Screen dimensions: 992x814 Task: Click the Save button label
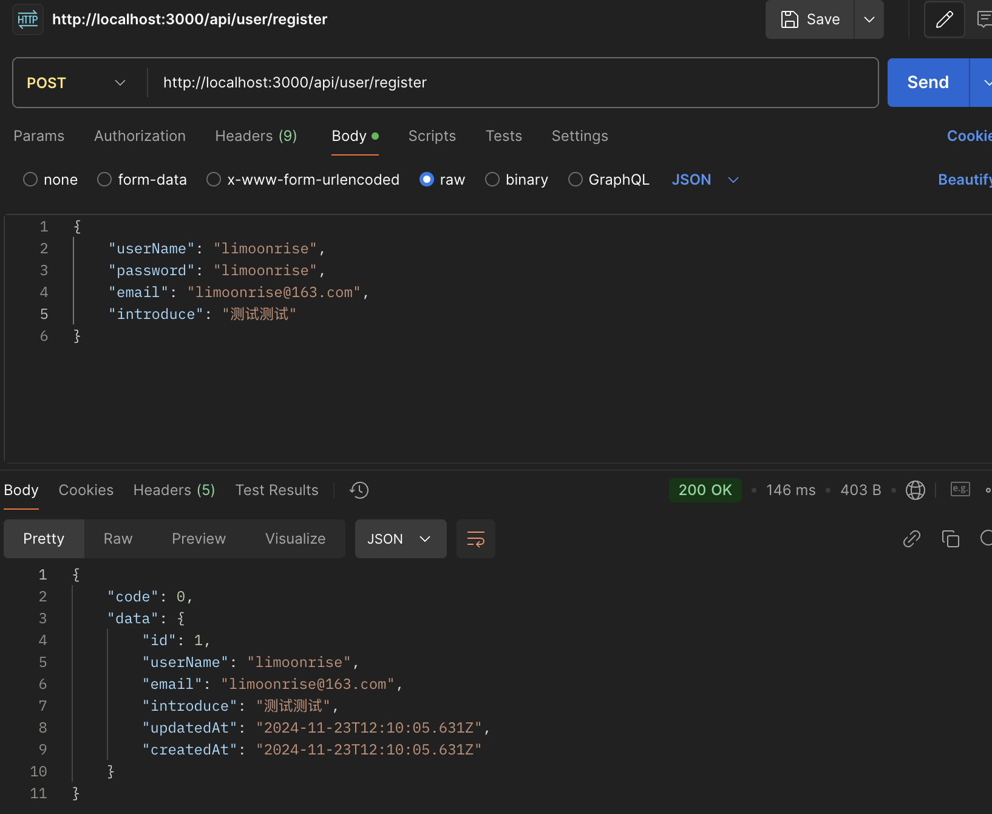(x=823, y=19)
